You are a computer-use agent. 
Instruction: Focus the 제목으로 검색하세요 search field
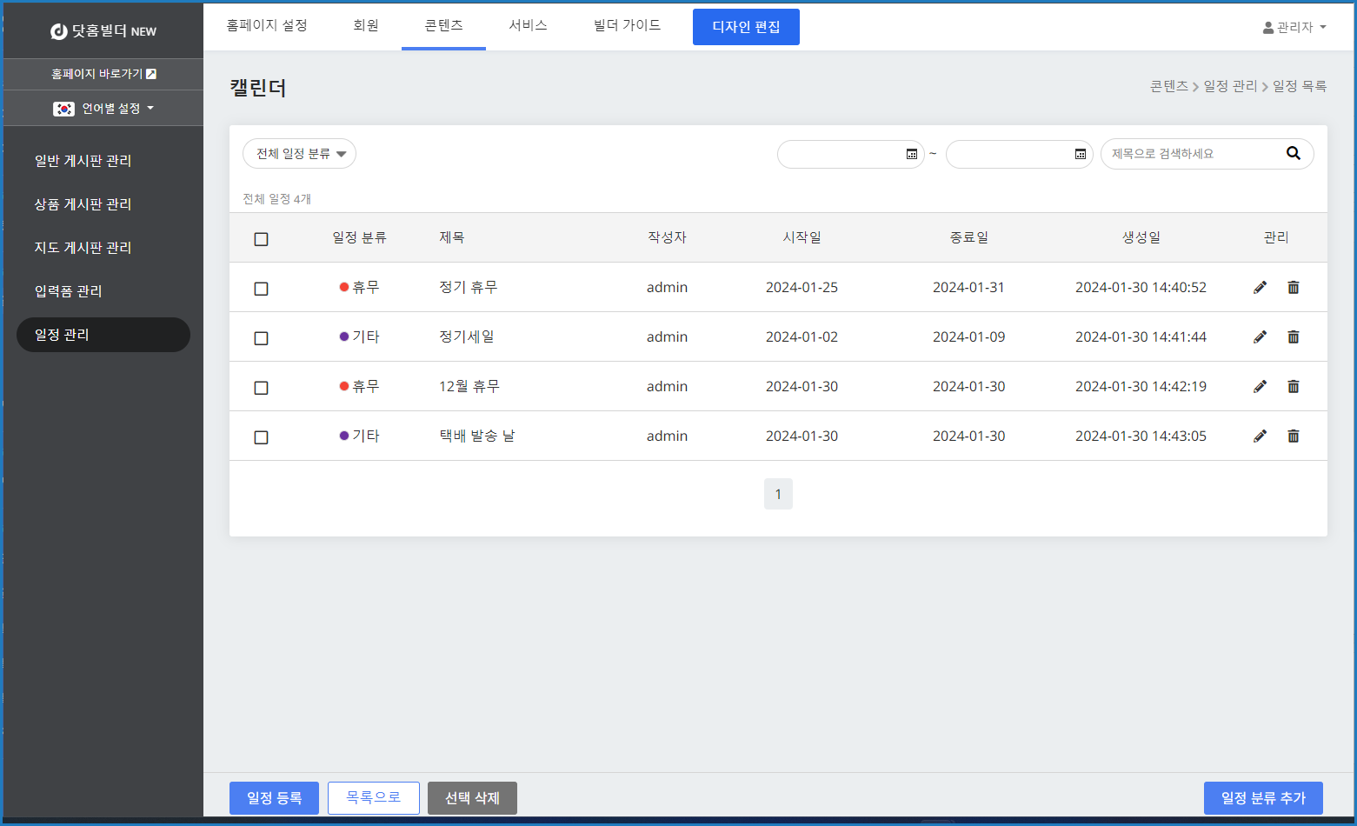pos(1191,154)
